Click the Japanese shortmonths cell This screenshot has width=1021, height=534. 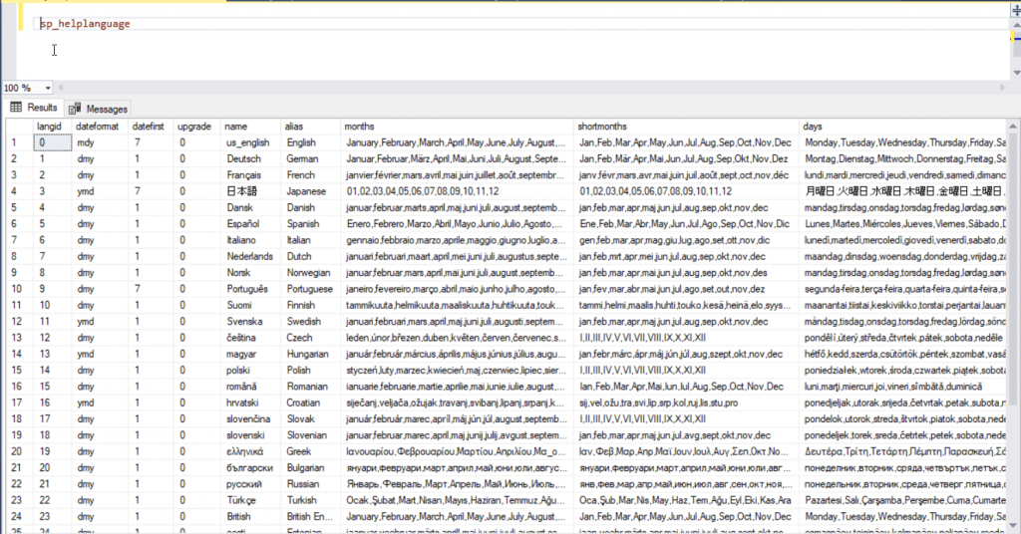point(686,191)
